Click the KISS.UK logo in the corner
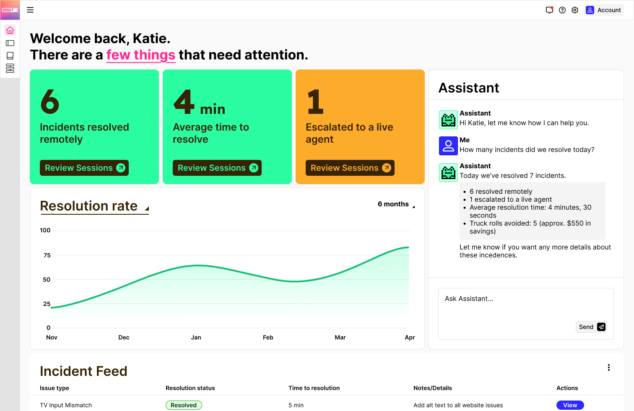Viewport: 634px width, 411px height. (10, 10)
